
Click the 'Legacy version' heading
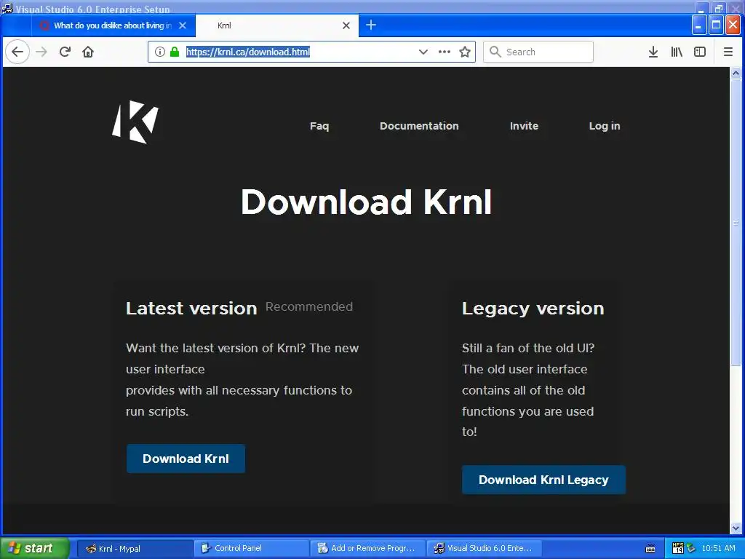[x=533, y=309]
